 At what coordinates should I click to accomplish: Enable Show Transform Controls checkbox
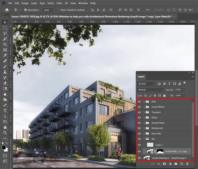[x=58, y=10]
